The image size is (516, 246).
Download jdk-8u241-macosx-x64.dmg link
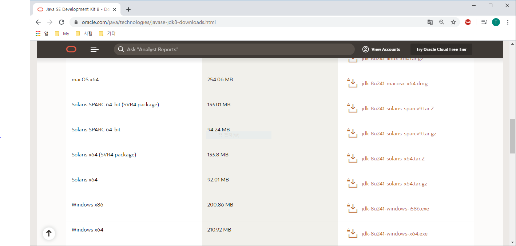pyautogui.click(x=394, y=83)
